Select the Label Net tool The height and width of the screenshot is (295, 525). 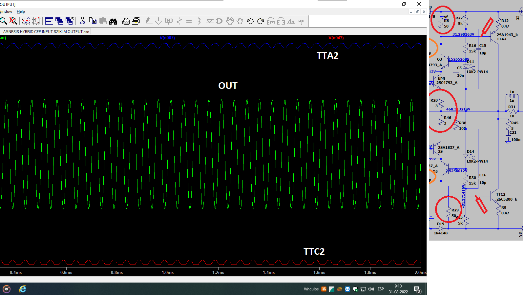point(169,21)
